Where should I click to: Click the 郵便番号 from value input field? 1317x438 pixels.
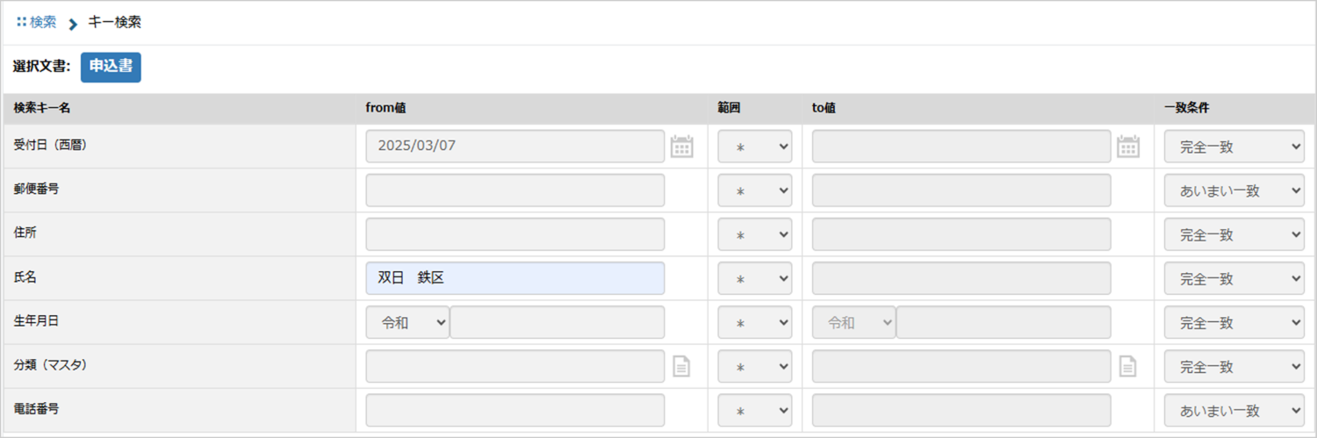(515, 190)
